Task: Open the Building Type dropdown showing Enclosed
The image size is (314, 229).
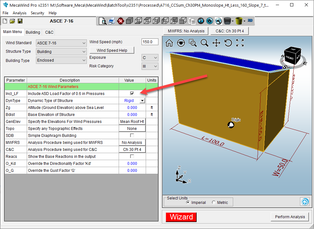Action: click(61, 60)
